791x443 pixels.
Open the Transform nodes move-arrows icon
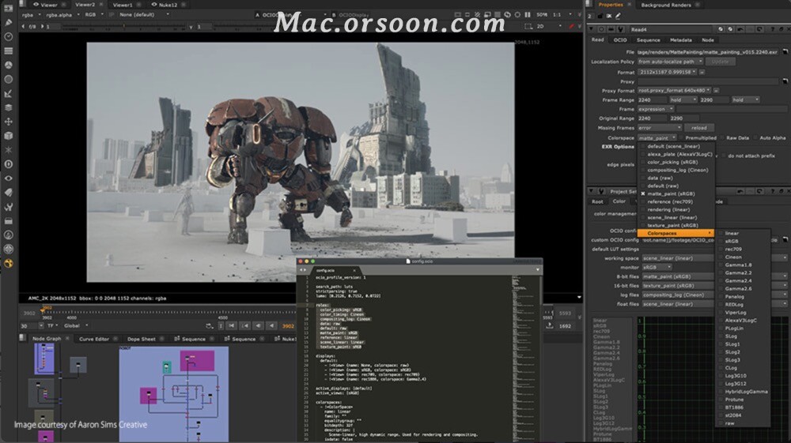(x=9, y=122)
